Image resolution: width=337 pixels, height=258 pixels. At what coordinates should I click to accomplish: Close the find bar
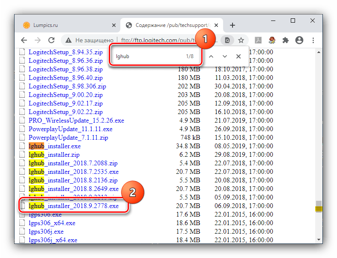pos(239,56)
